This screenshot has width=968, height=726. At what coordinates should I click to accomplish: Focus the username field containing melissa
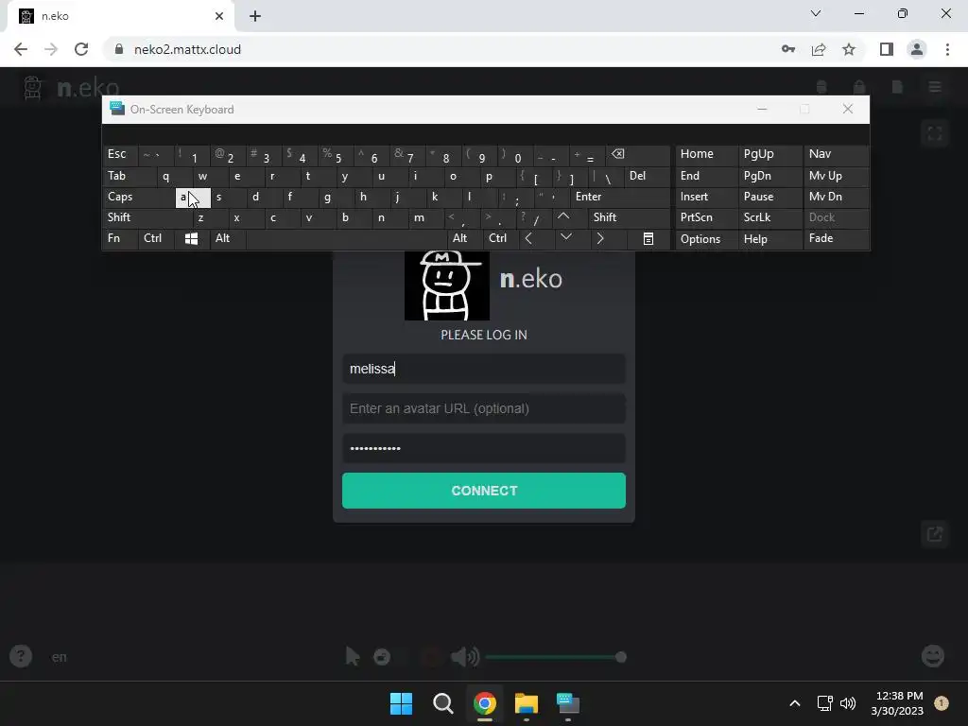[x=483, y=369]
